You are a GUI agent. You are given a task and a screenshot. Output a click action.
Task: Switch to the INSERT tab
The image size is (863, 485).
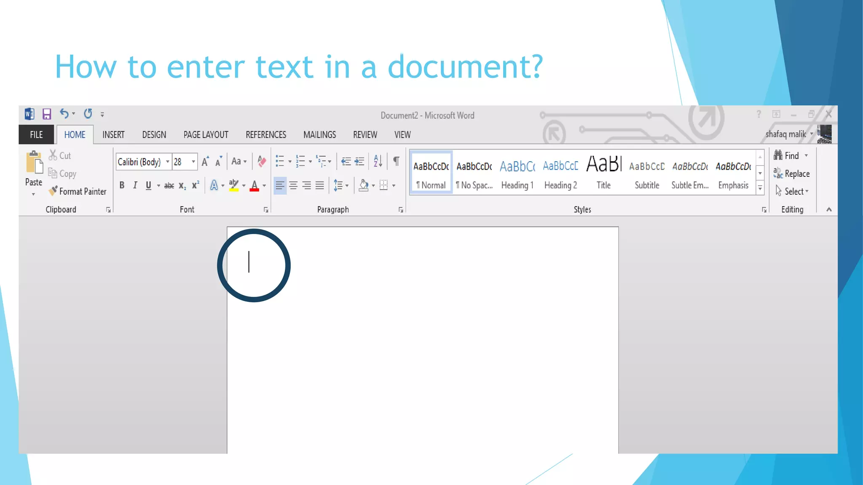(x=113, y=135)
